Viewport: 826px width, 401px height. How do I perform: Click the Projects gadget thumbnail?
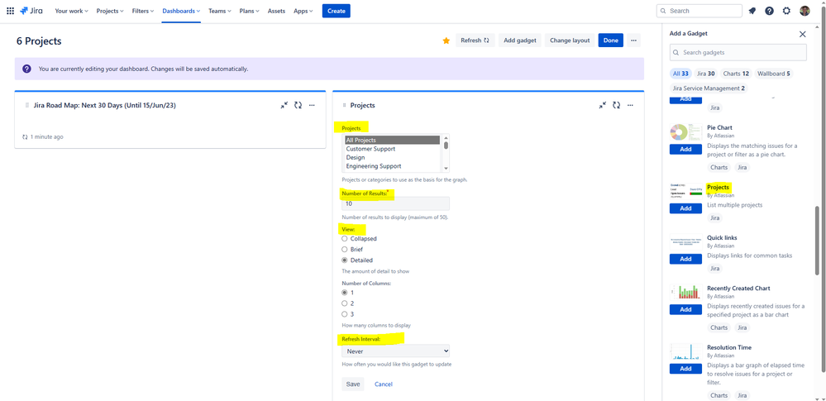(686, 191)
